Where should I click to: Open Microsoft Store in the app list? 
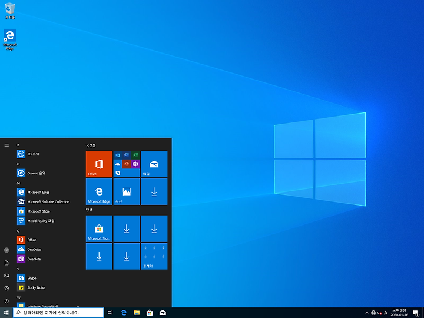(x=47, y=211)
